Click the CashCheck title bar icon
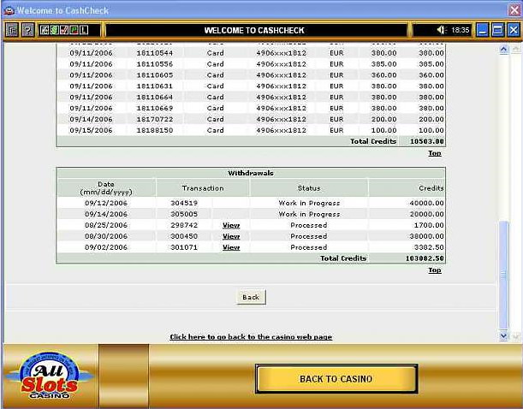The height and width of the screenshot is (409, 523). [x=9, y=10]
